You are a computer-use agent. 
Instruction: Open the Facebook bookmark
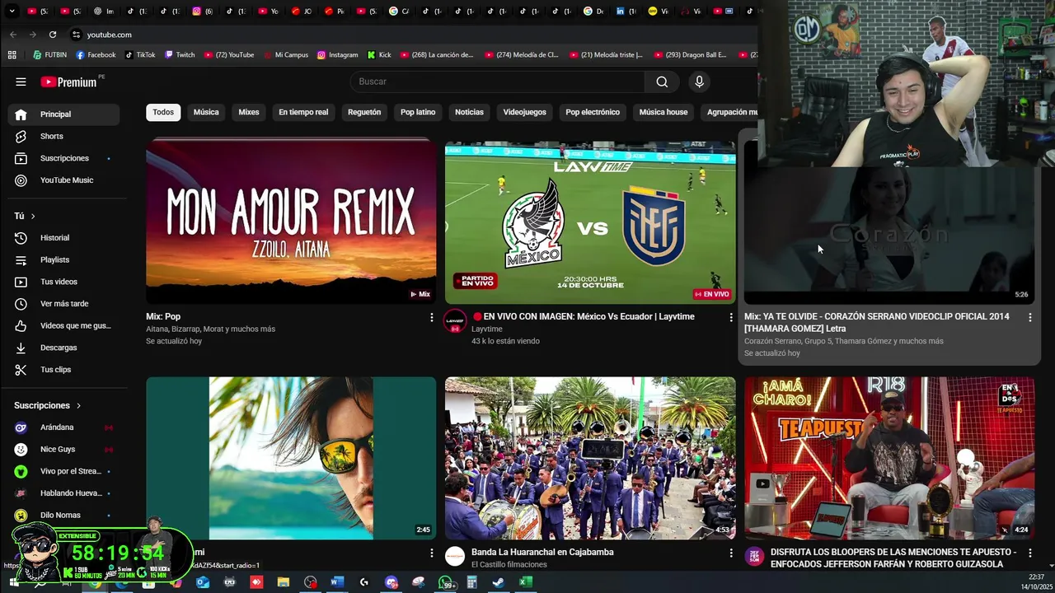point(96,55)
